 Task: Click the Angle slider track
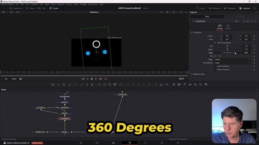coord(227,53)
